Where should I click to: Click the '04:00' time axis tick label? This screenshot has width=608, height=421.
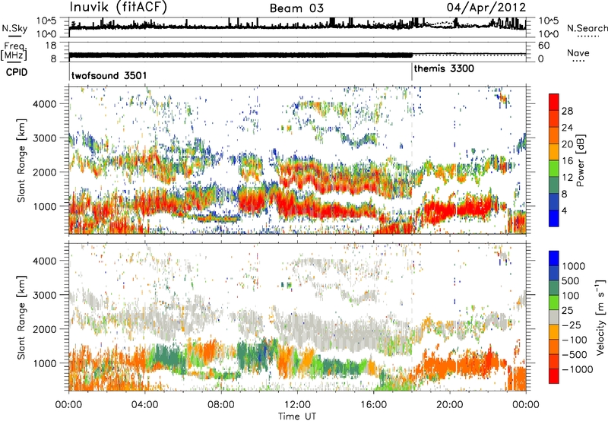pos(144,405)
